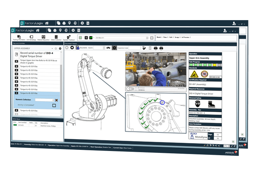Select Torque Upper Arm Hex Bolts step

coord(38,62)
